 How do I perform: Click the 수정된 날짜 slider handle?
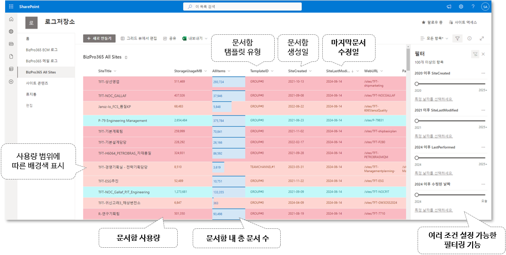[417, 195]
